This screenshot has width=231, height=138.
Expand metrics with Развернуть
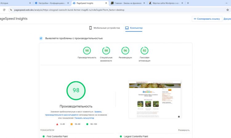click(184, 130)
